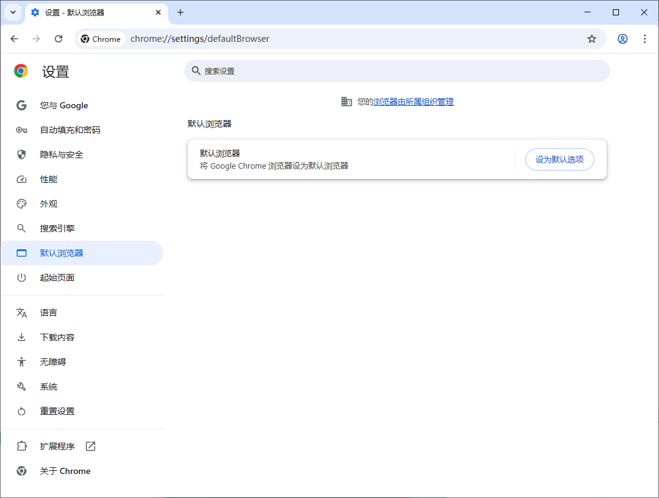
Task: Click the 设为默认选项 button
Action: [559, 159]
